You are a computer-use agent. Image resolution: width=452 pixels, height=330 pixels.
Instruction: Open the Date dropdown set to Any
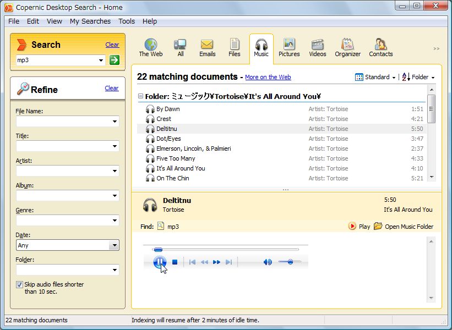point(114,245)
